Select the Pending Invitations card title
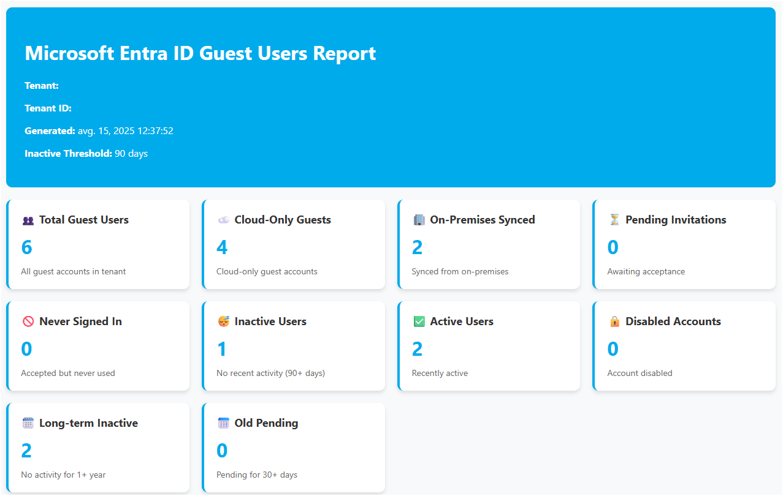Screen dimensions: 783x496 click(x=676, y=220)
